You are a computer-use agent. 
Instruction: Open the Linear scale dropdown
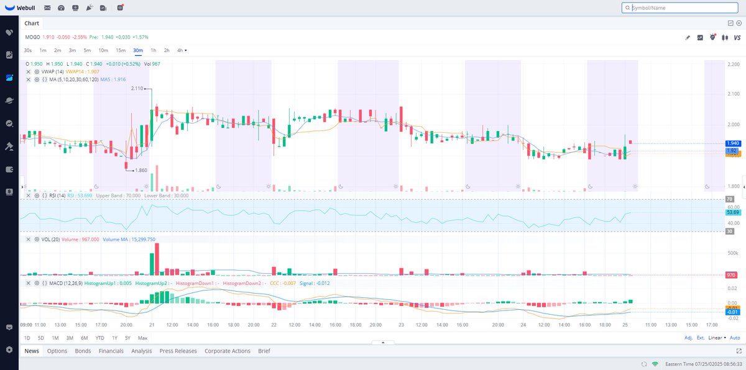click(717, 338)
